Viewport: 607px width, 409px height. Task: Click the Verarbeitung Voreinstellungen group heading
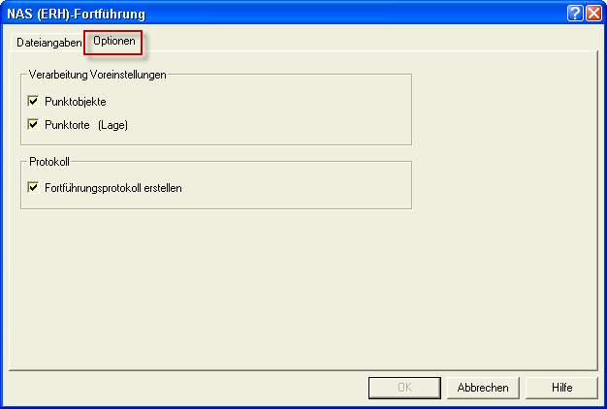98,75
